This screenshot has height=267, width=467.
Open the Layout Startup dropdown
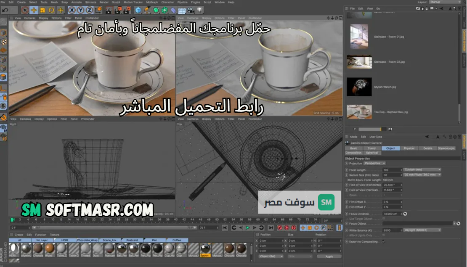(x=445, y=2)
